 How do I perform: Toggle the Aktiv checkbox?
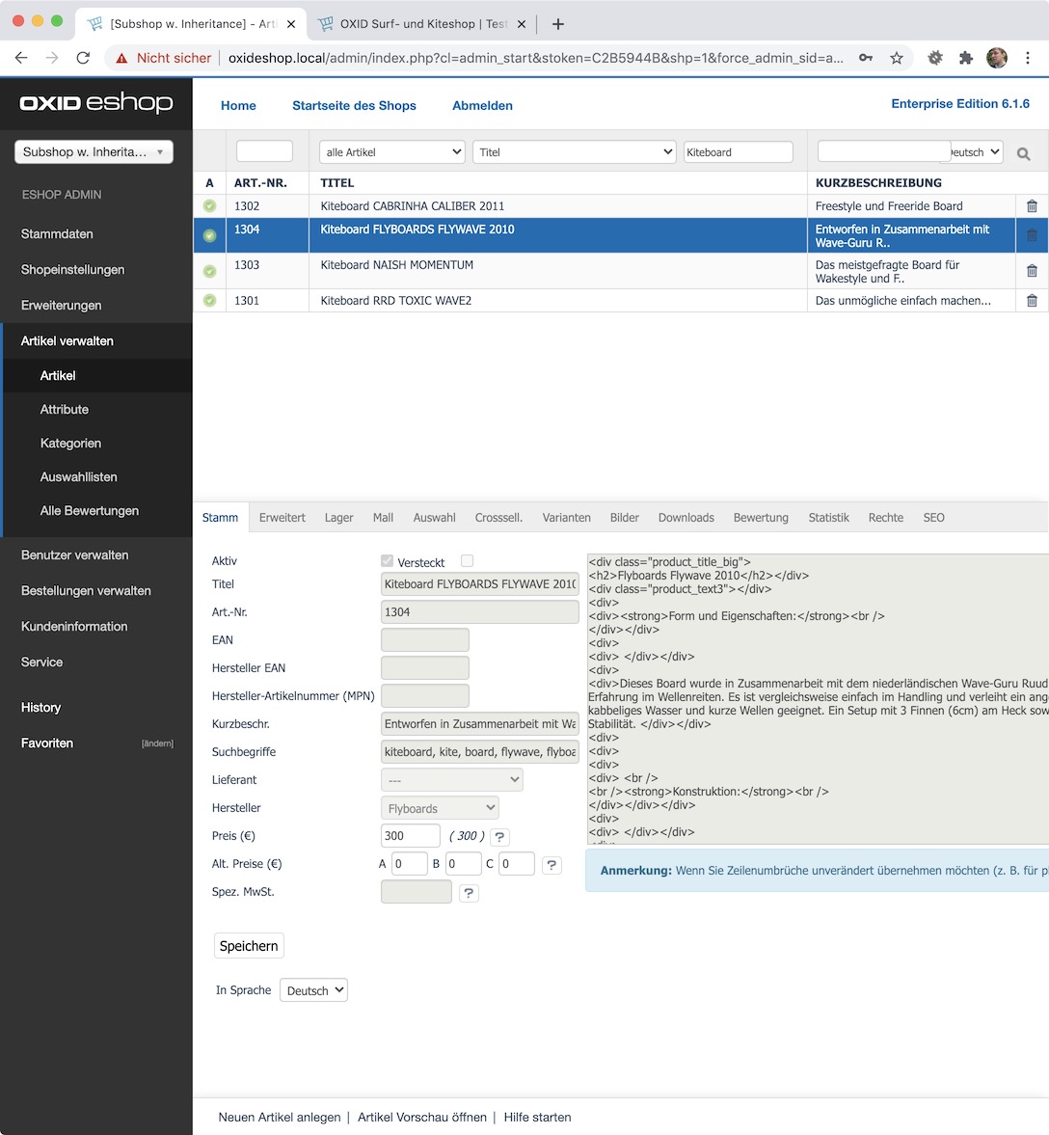(388, 561)
